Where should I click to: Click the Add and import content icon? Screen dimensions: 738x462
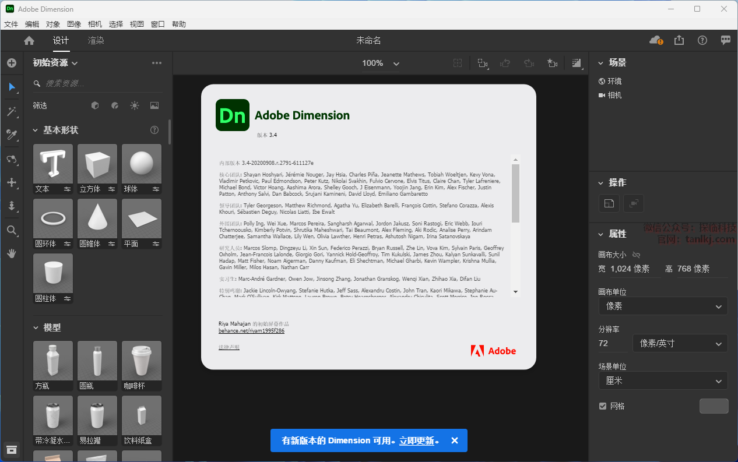click(11, 63)
